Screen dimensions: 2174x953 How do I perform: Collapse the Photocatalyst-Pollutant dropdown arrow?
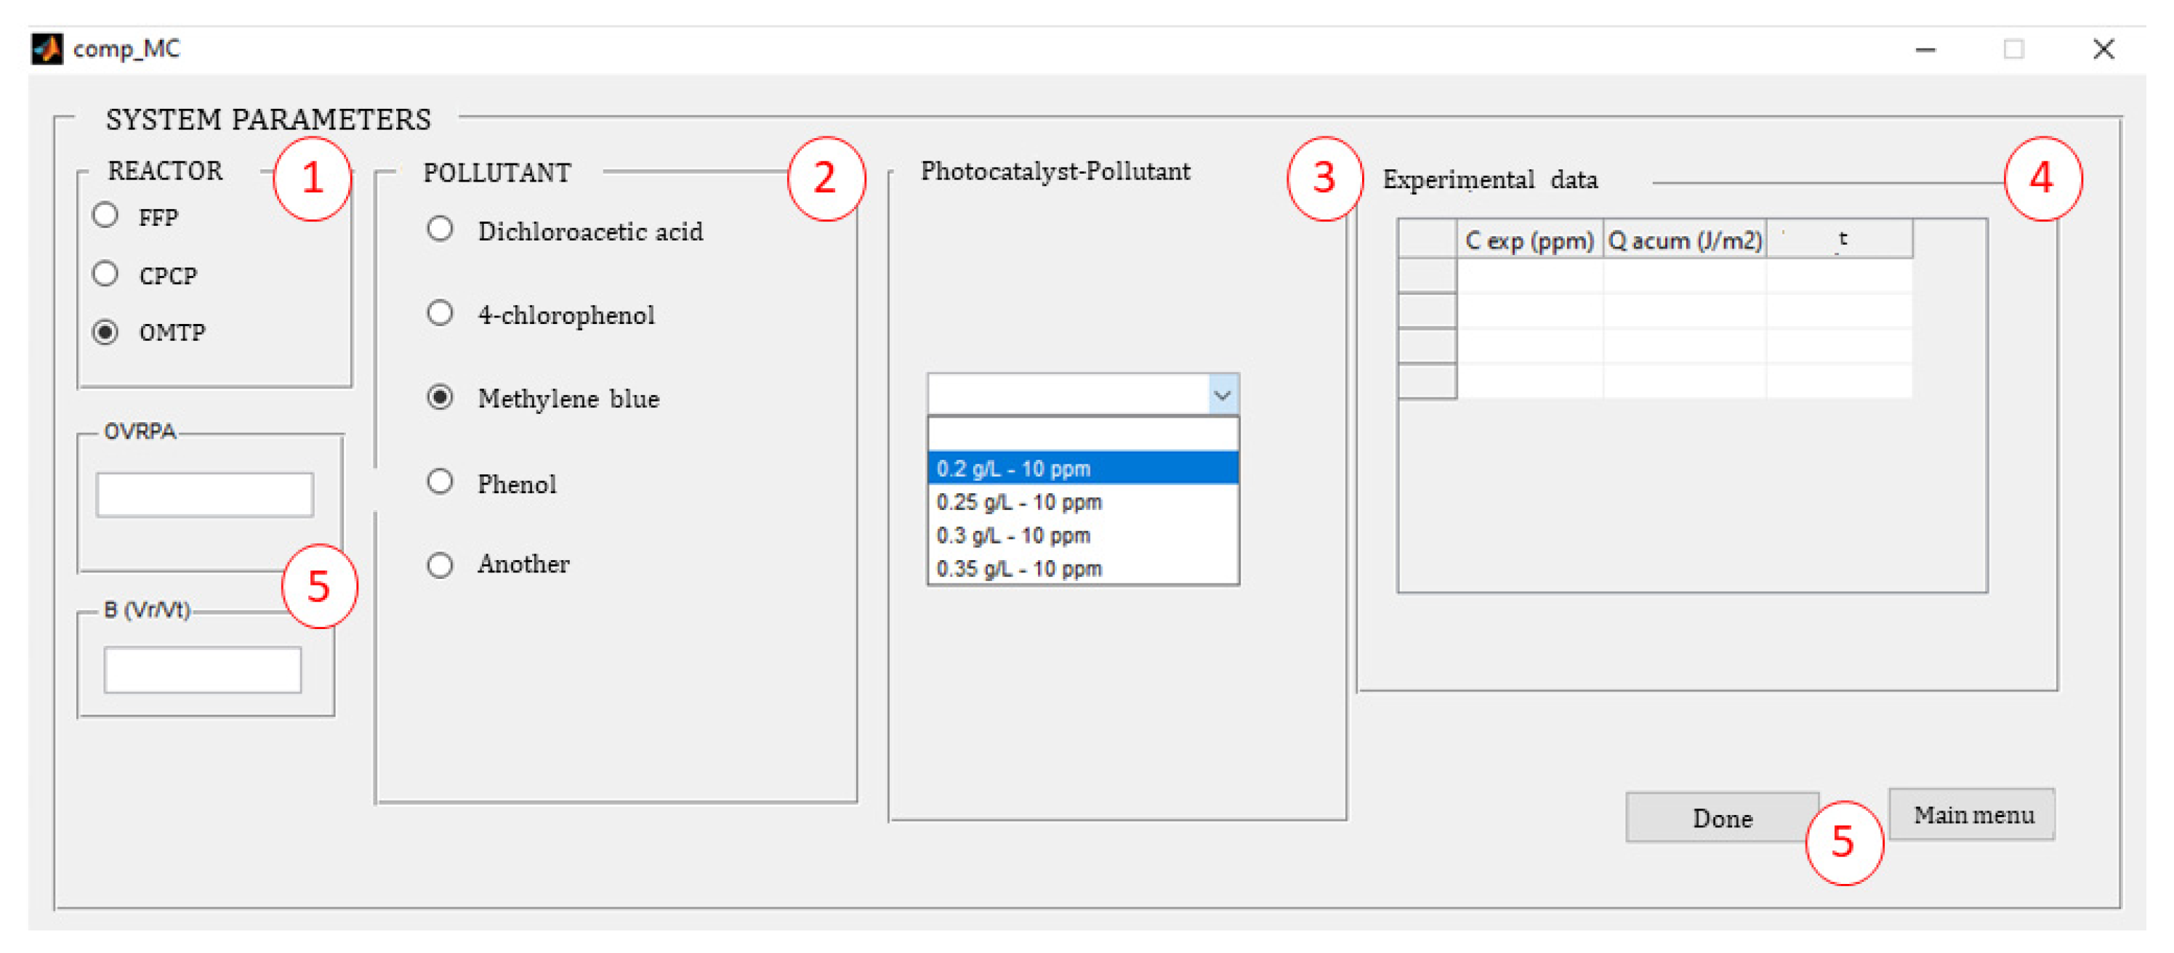[1222, 394]
